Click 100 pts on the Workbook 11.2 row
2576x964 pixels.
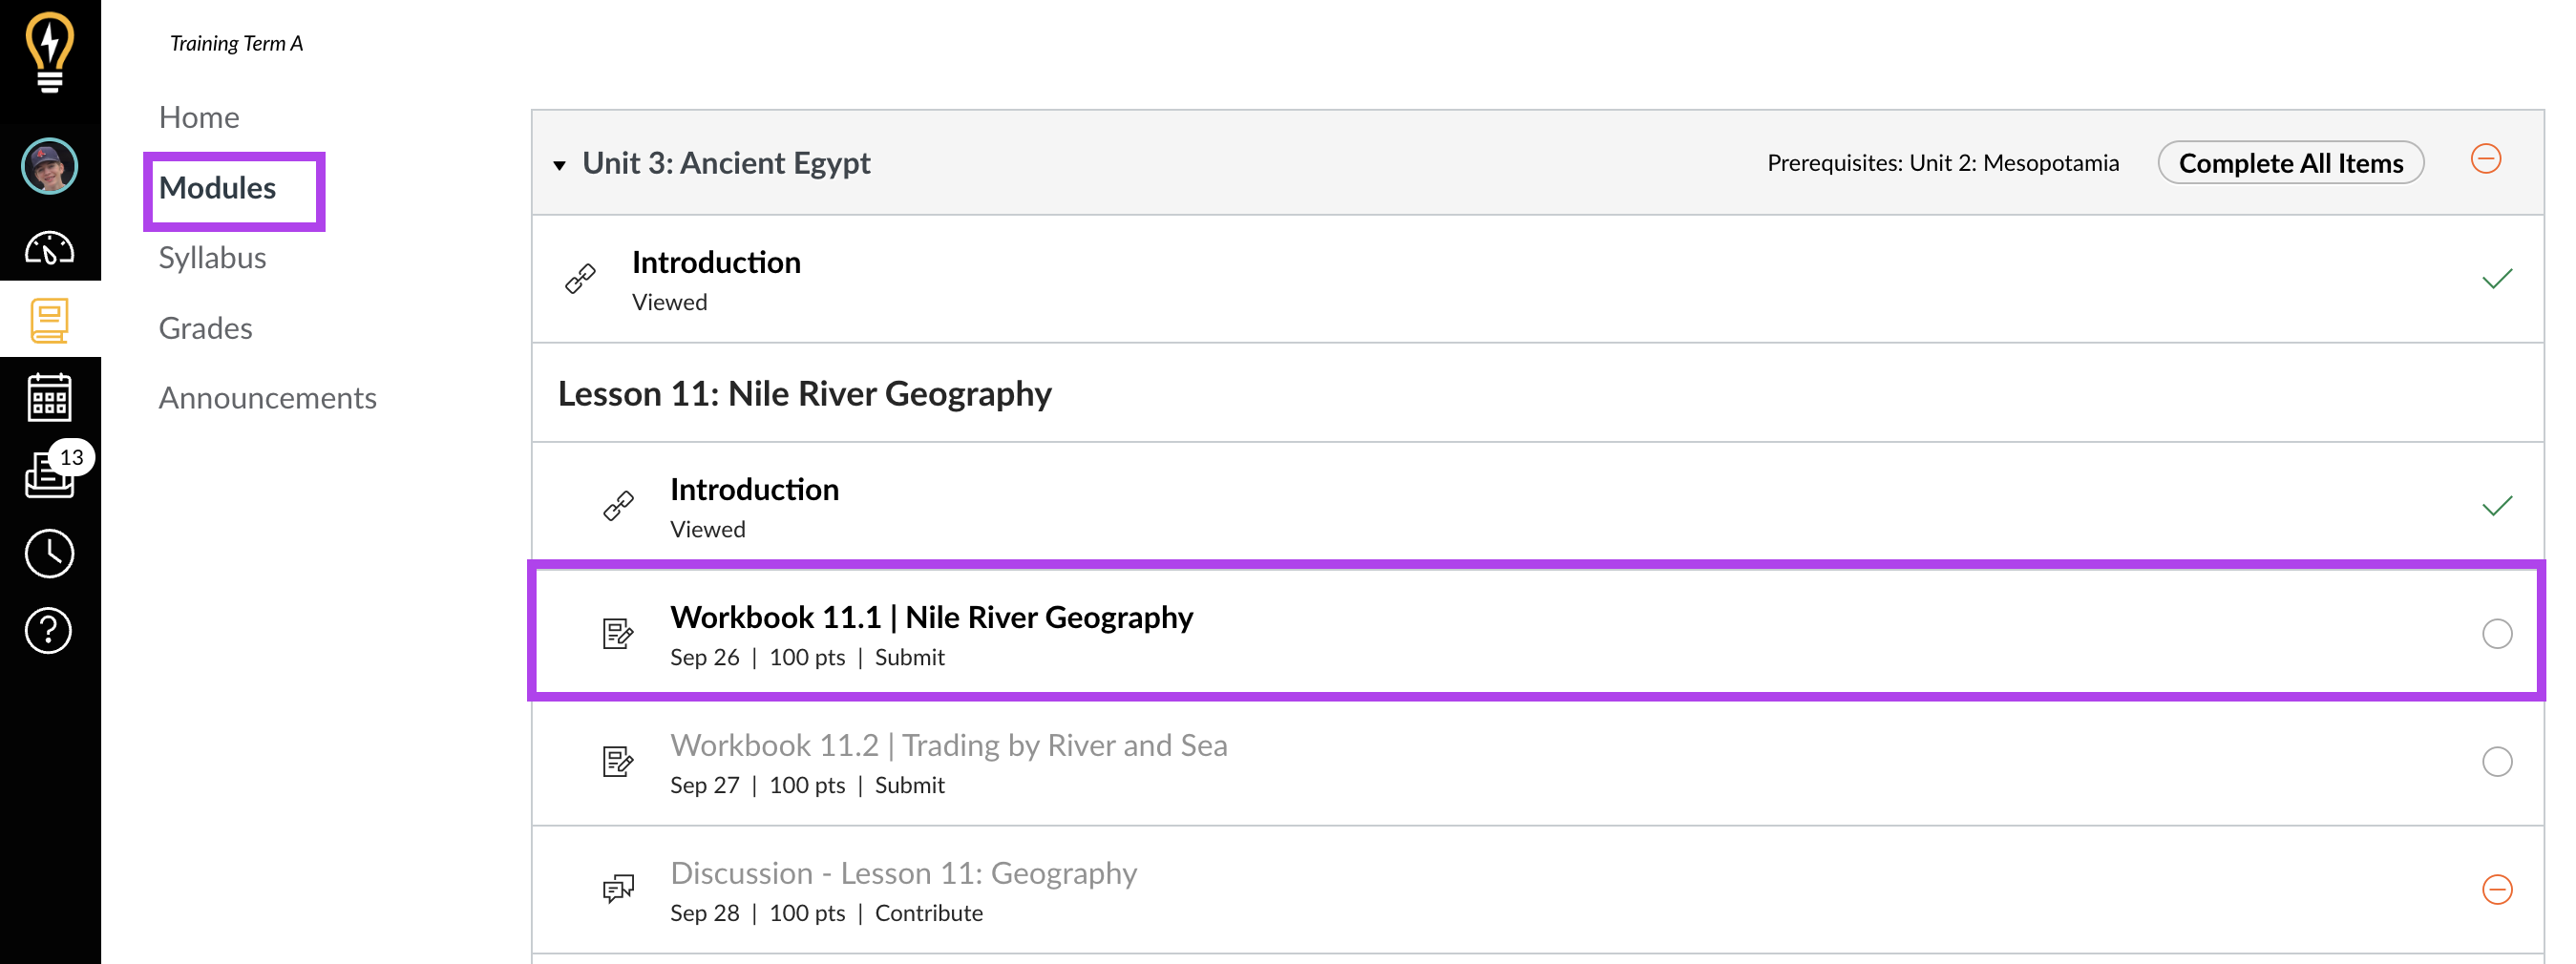806,785
